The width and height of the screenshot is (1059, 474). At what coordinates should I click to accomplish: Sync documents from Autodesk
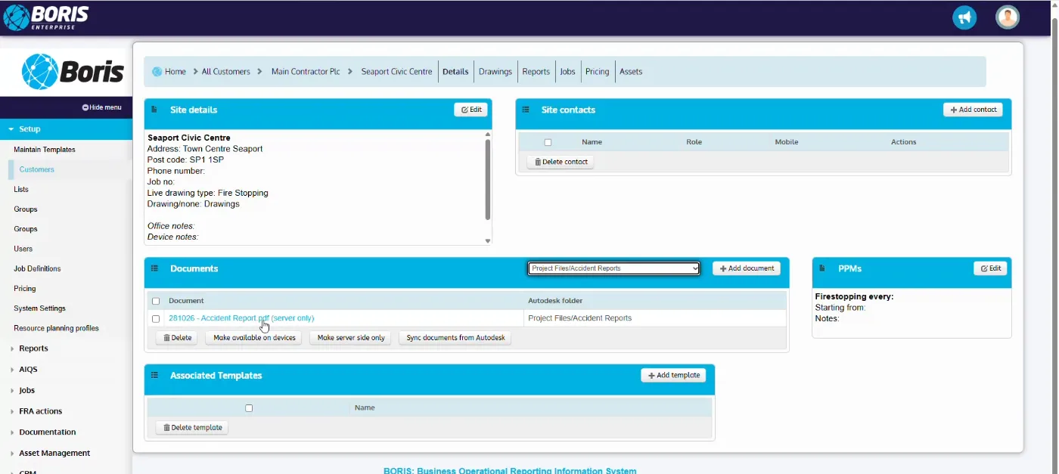coord(455,338)
